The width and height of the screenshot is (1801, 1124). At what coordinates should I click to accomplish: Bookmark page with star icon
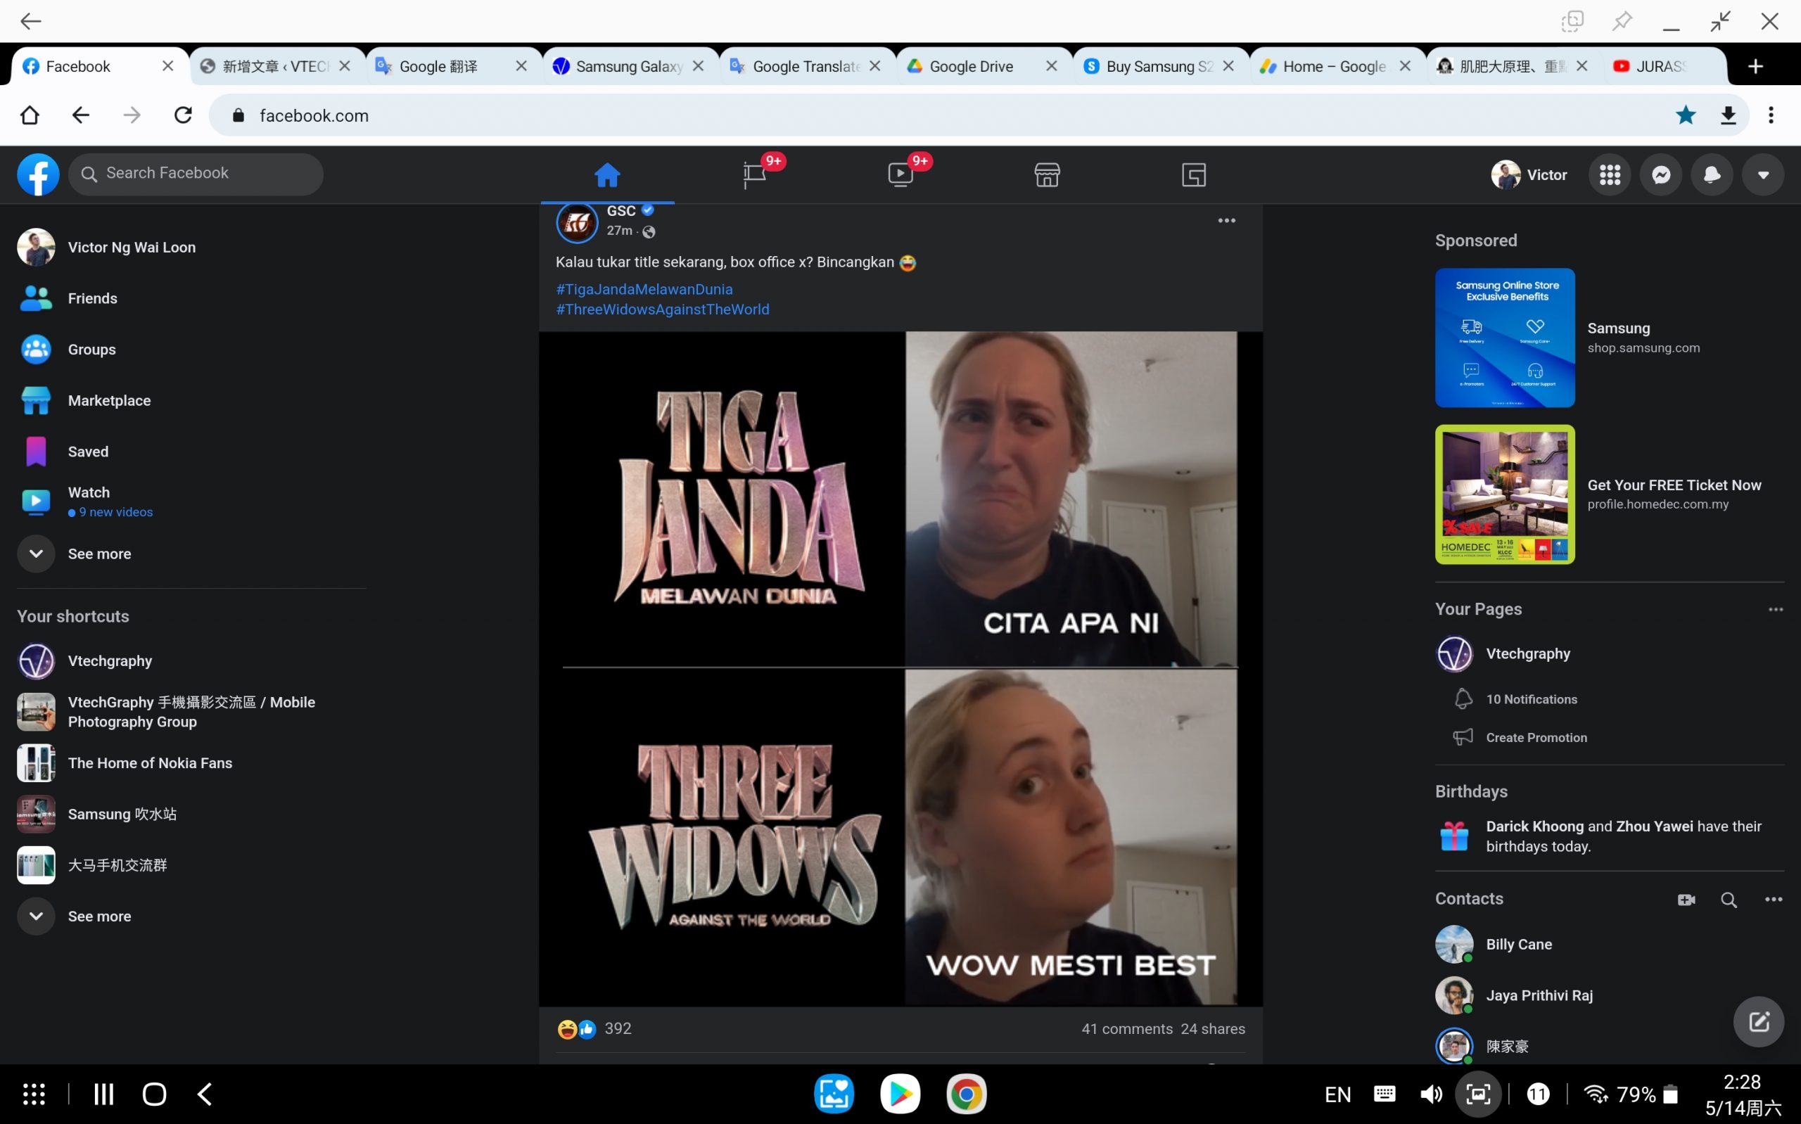coord(1685,115)
